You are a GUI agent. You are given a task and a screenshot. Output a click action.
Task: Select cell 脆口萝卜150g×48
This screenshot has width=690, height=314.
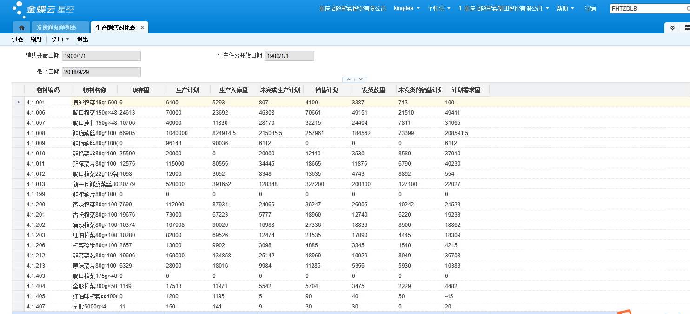[x=95, y=122]
